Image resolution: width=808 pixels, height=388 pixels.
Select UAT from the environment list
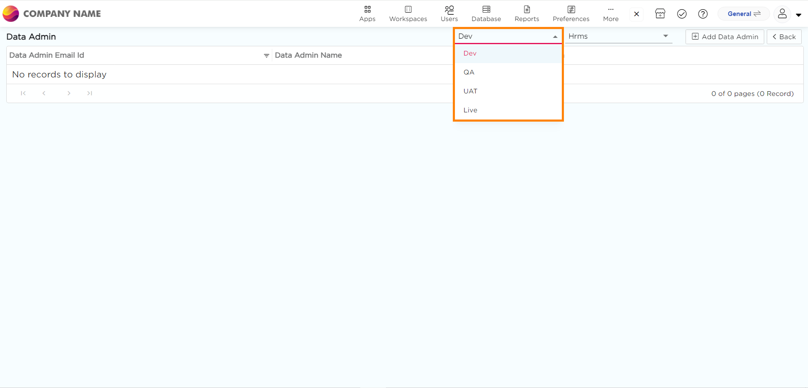coord(470,91)
